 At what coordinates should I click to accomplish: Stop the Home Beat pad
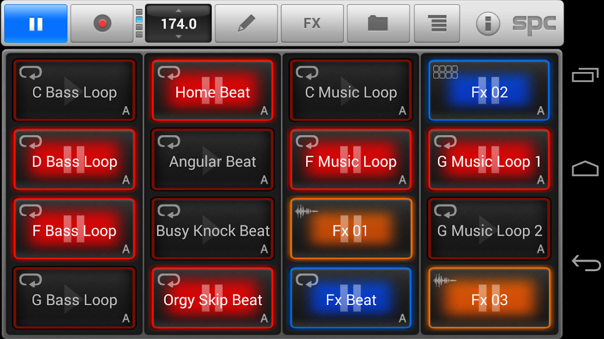[x=213, y=91]
